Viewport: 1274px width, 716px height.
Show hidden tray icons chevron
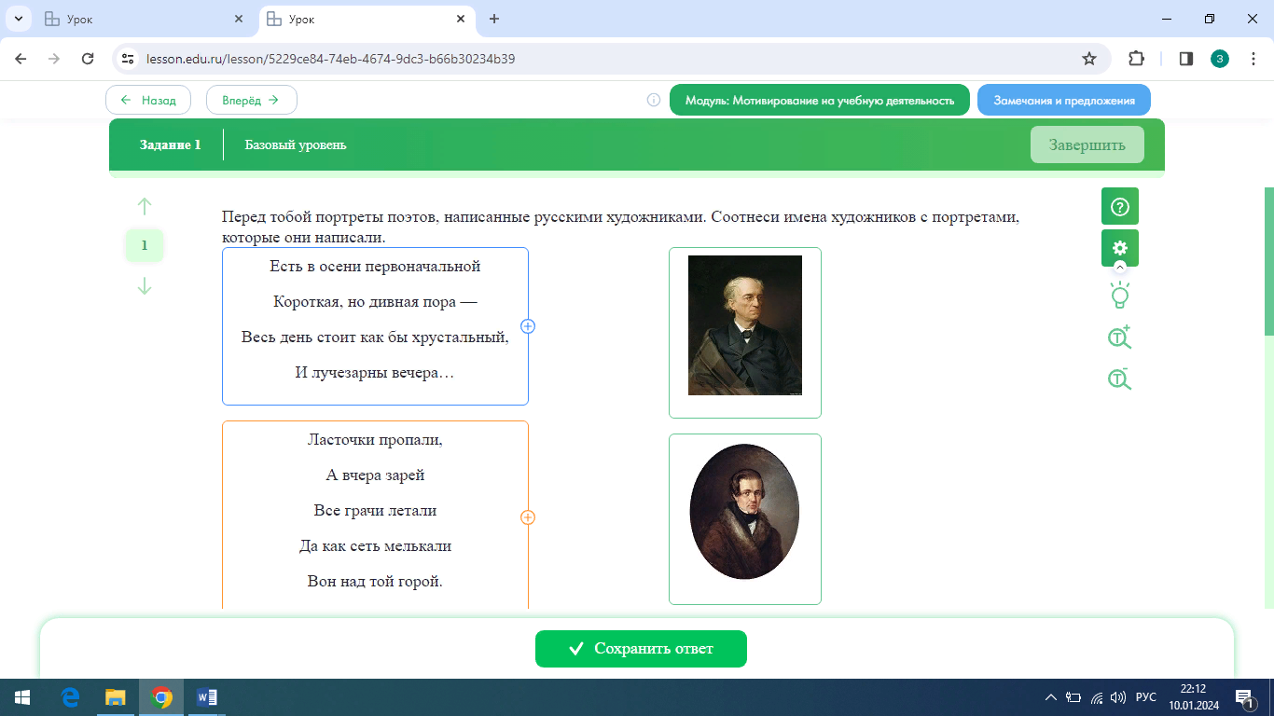click(x=1051, y=697)
